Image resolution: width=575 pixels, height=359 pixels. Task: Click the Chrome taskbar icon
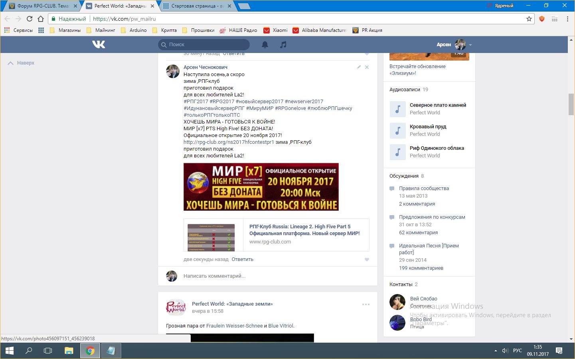[90, 351]
